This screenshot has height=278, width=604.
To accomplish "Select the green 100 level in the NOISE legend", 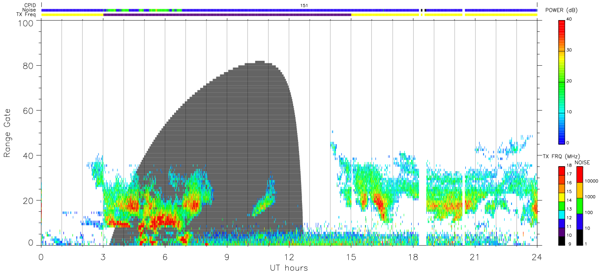I will coord(579,205).
